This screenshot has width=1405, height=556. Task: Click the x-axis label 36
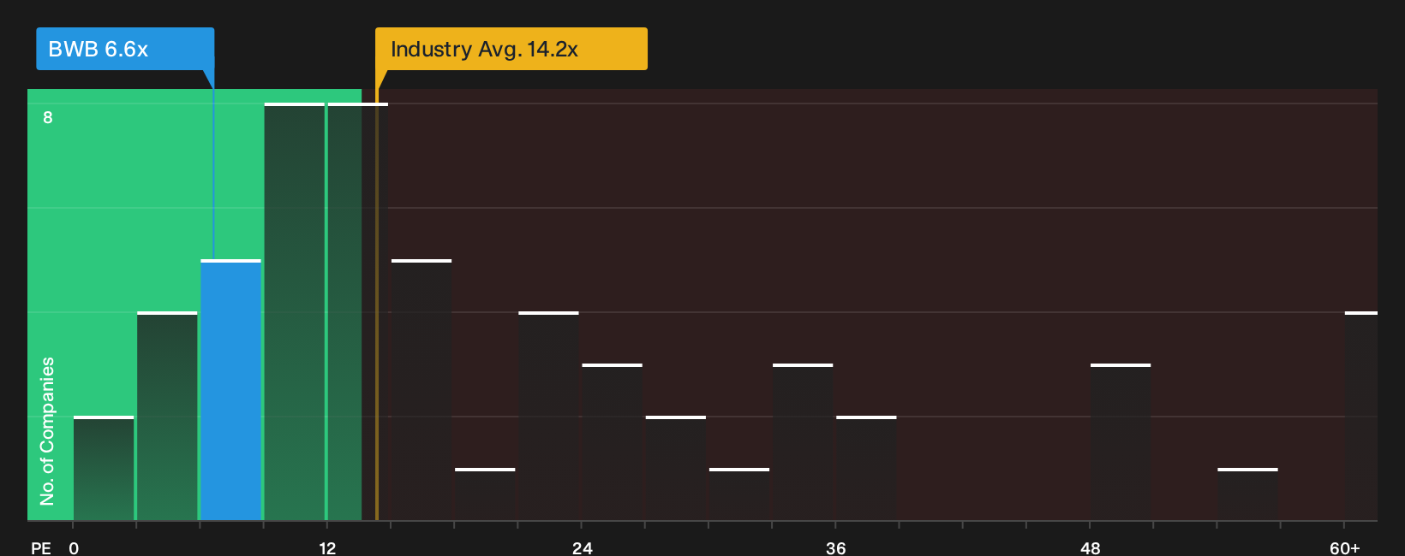click(x=836, y=547)
